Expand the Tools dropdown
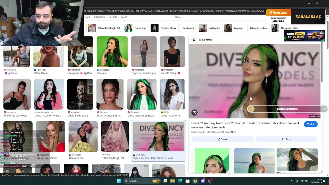This screenshot has width=329, height=185. coord(179,17)
